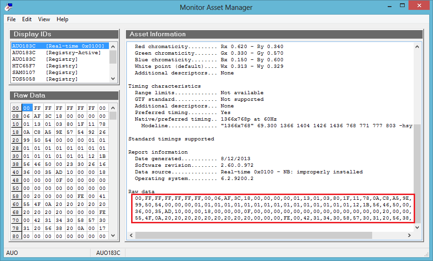Click Raw Data grid scroll up arrow
The height and width of the screenshot is (261, 433).
[113, 108]
